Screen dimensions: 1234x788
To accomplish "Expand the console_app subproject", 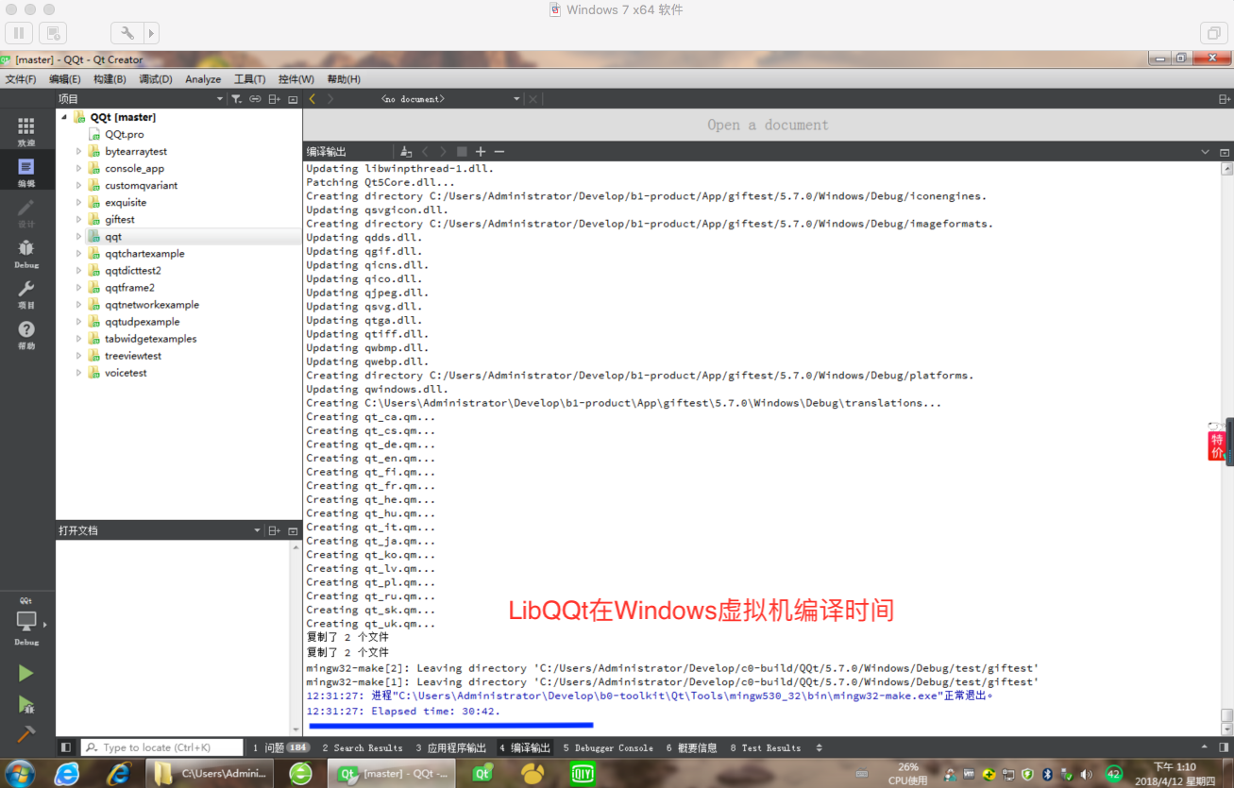I will pos(79,168).
